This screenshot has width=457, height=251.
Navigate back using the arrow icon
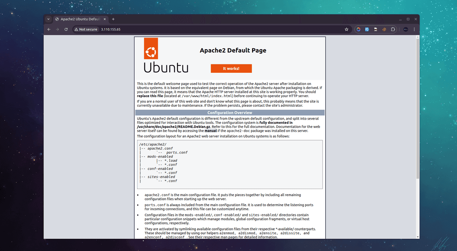pos(49,29)
